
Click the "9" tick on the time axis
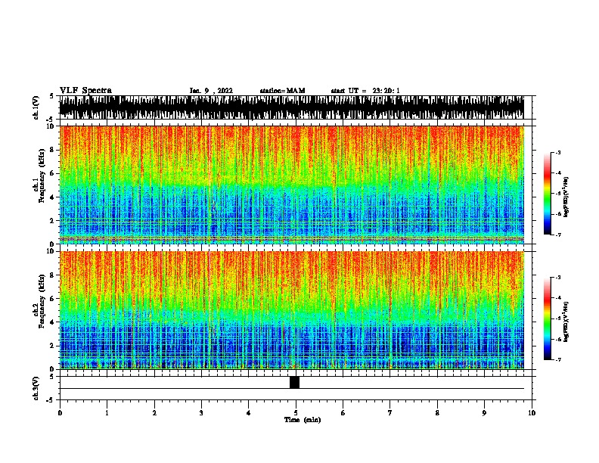[484, 413]
